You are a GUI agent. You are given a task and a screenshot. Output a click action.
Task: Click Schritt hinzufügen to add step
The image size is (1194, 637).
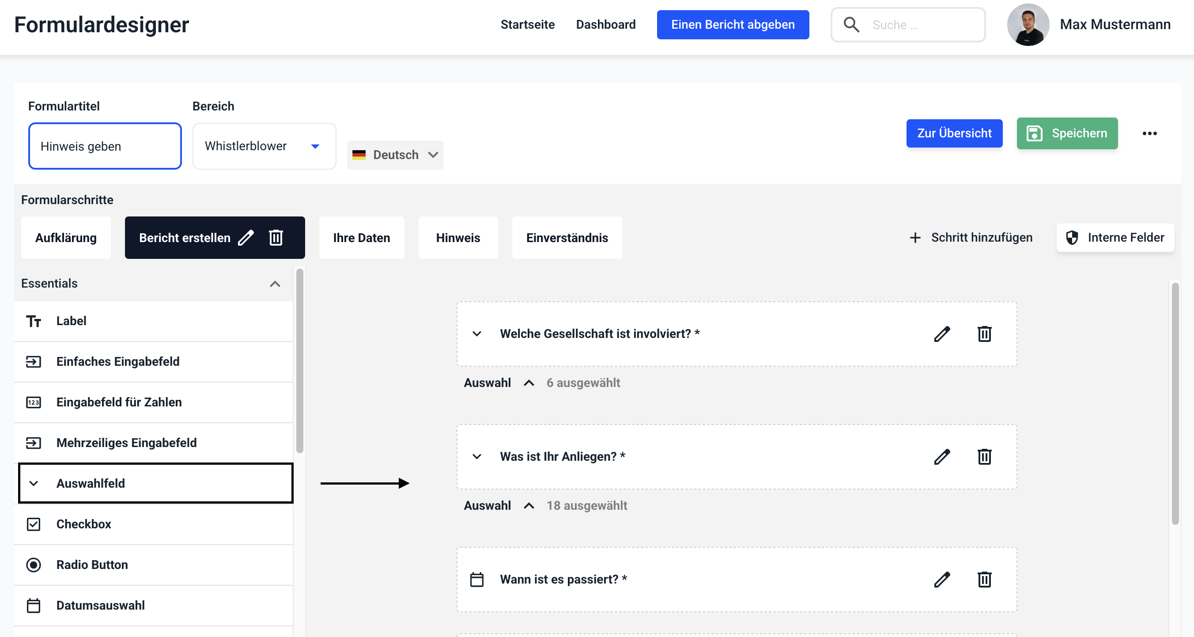(971, 238)
